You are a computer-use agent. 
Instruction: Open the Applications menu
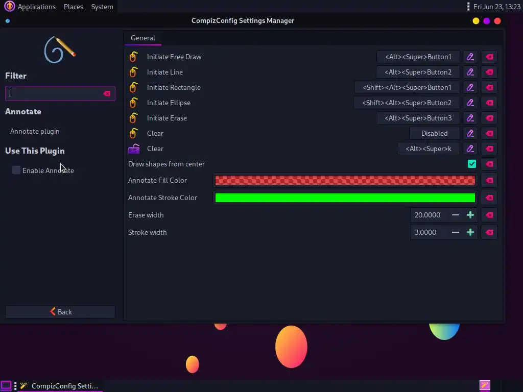click(x=36, y=7)
